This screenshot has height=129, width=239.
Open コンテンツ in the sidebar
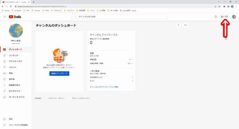tap(13, 55)
